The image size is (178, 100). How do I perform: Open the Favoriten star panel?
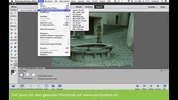pyautogui.click(x=158, y=87)
